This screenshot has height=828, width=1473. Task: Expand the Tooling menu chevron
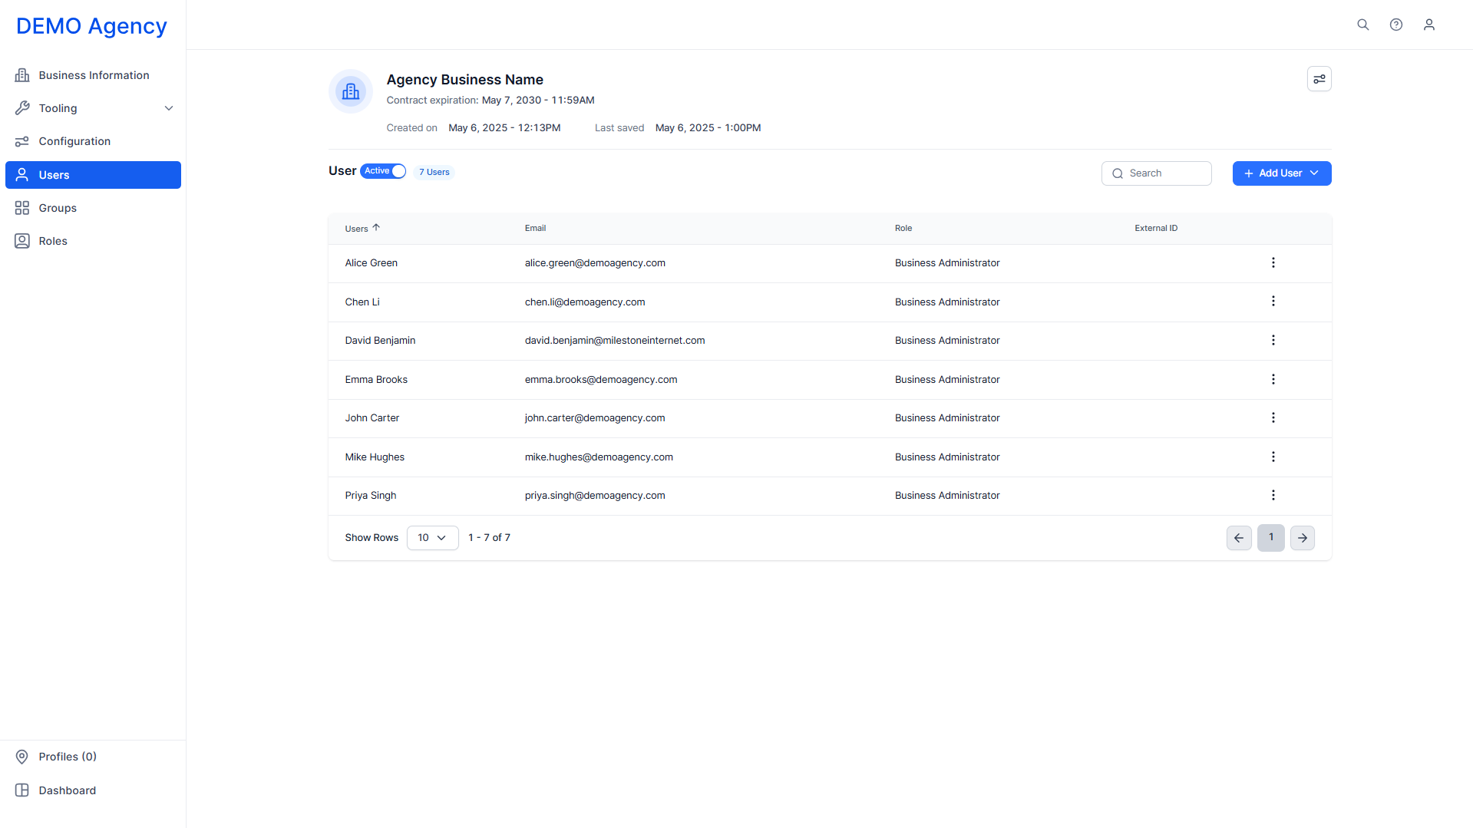169,108
